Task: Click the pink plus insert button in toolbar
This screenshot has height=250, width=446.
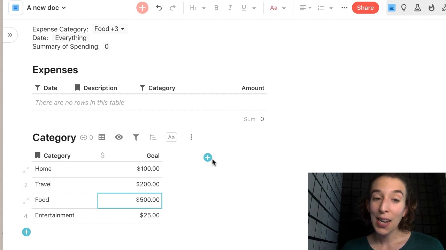Action: [142, 8]
